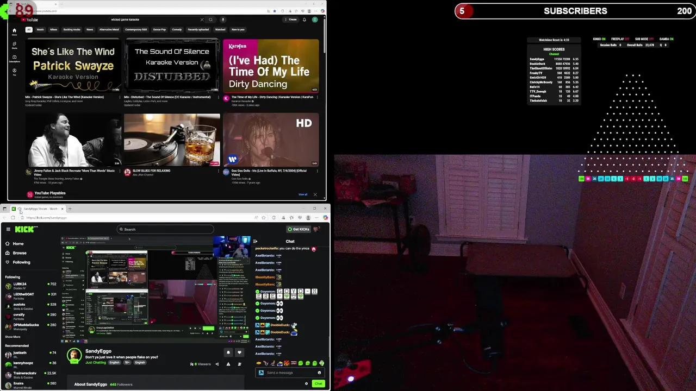This screenshot has width=696, height=391.
Task: Select the 'Recently uploaded' filter chip
Action: pyautogui.click(x=198, y=29)
